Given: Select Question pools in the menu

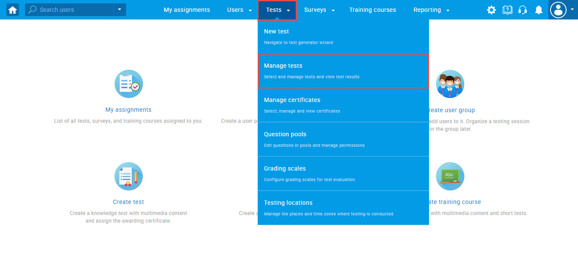Looking at the screenshot, I should (343, 139).
